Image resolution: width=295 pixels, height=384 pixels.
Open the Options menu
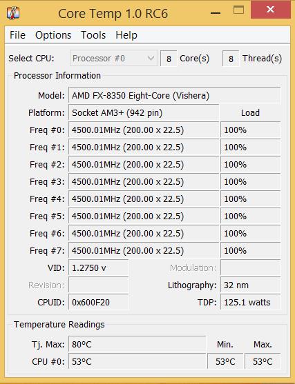click(x=53, y=35)
